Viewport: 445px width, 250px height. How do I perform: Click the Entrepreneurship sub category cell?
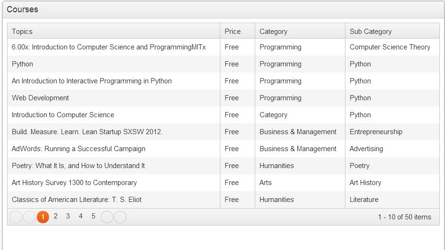coord(376,132)
